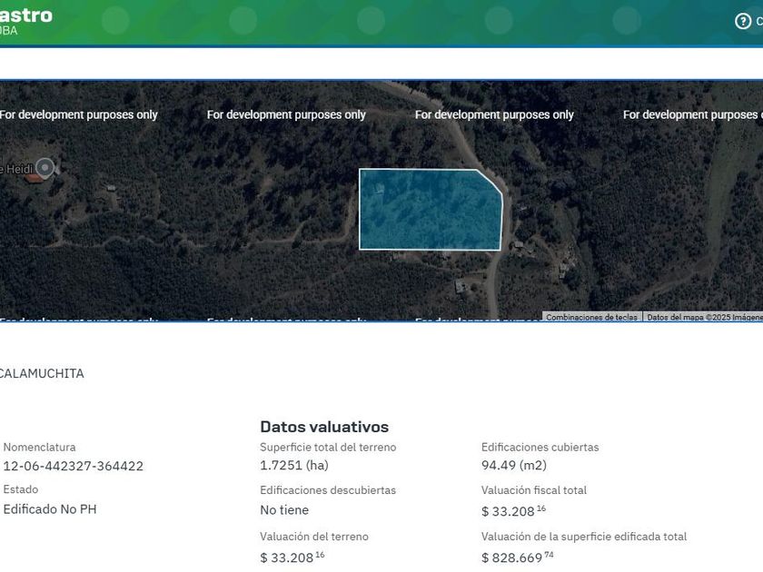Open the help question mark icon

742,21
